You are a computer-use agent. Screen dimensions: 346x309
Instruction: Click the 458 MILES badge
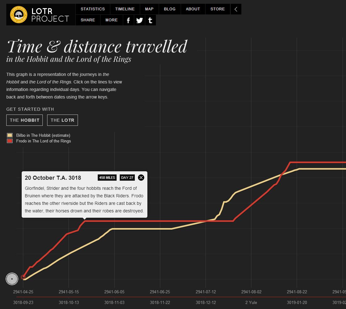(x=107, y=178)
